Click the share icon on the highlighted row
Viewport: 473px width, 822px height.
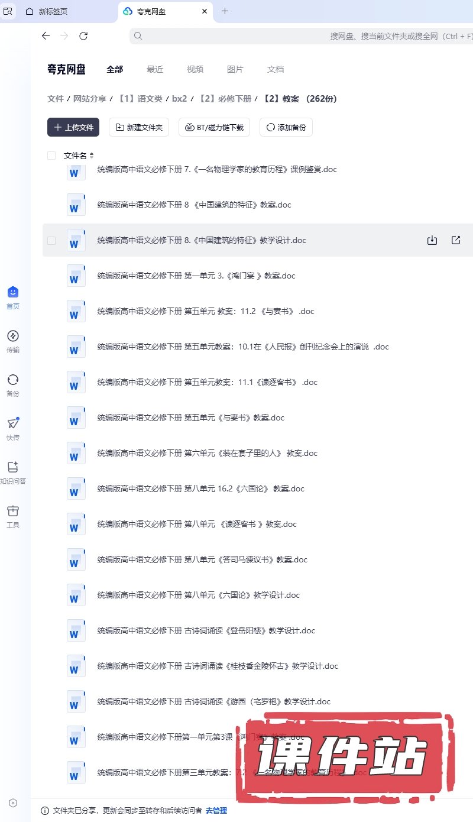456,240
